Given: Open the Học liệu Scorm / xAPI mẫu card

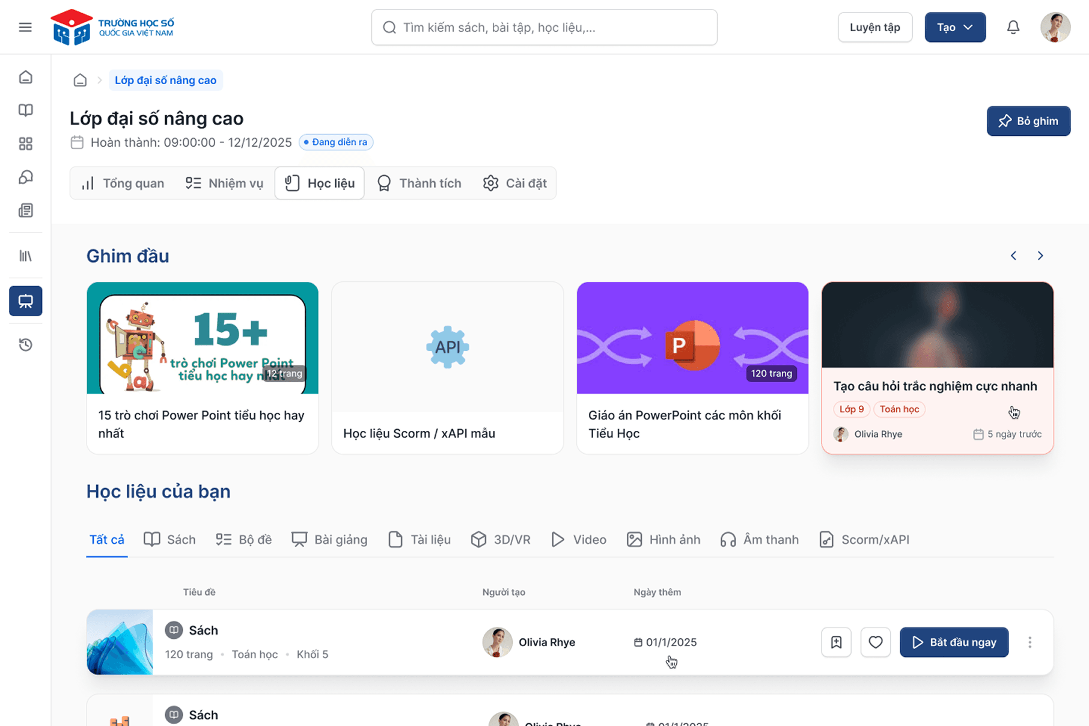Looking at the screenshot, I should (x=447, y=368).
